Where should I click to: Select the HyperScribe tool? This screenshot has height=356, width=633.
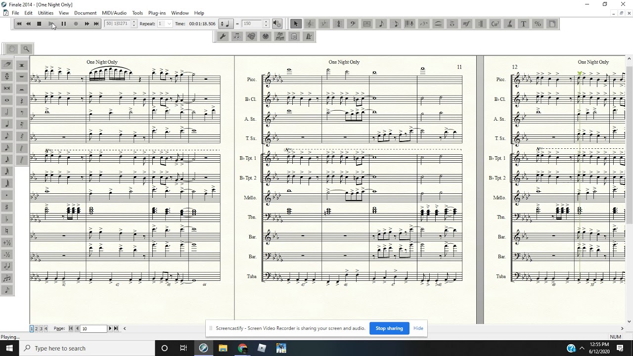(x=409, y=24)
